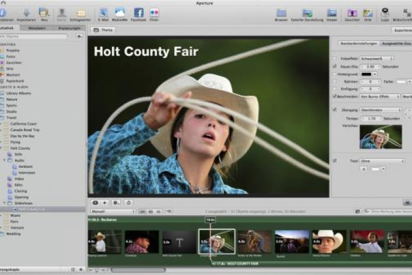Click the white text color swatch
Screen dimensions: 412x275
click(x=375, y=169)
